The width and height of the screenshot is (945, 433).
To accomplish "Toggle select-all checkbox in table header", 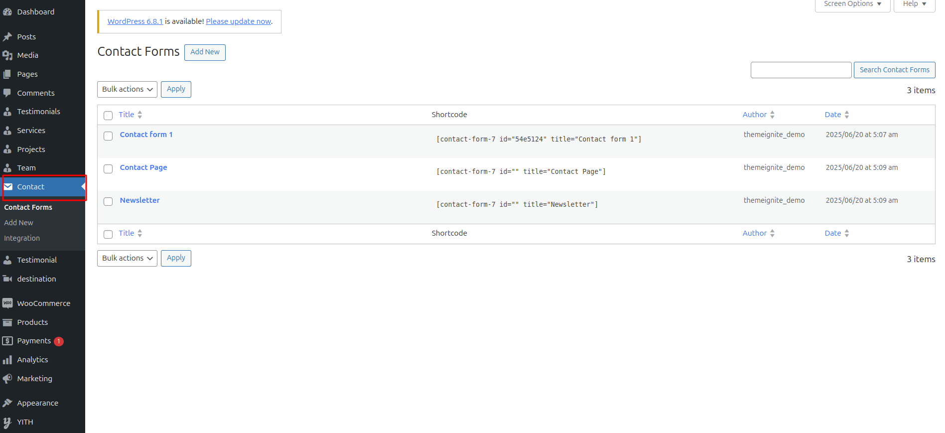I will click(x=108, y=116).
